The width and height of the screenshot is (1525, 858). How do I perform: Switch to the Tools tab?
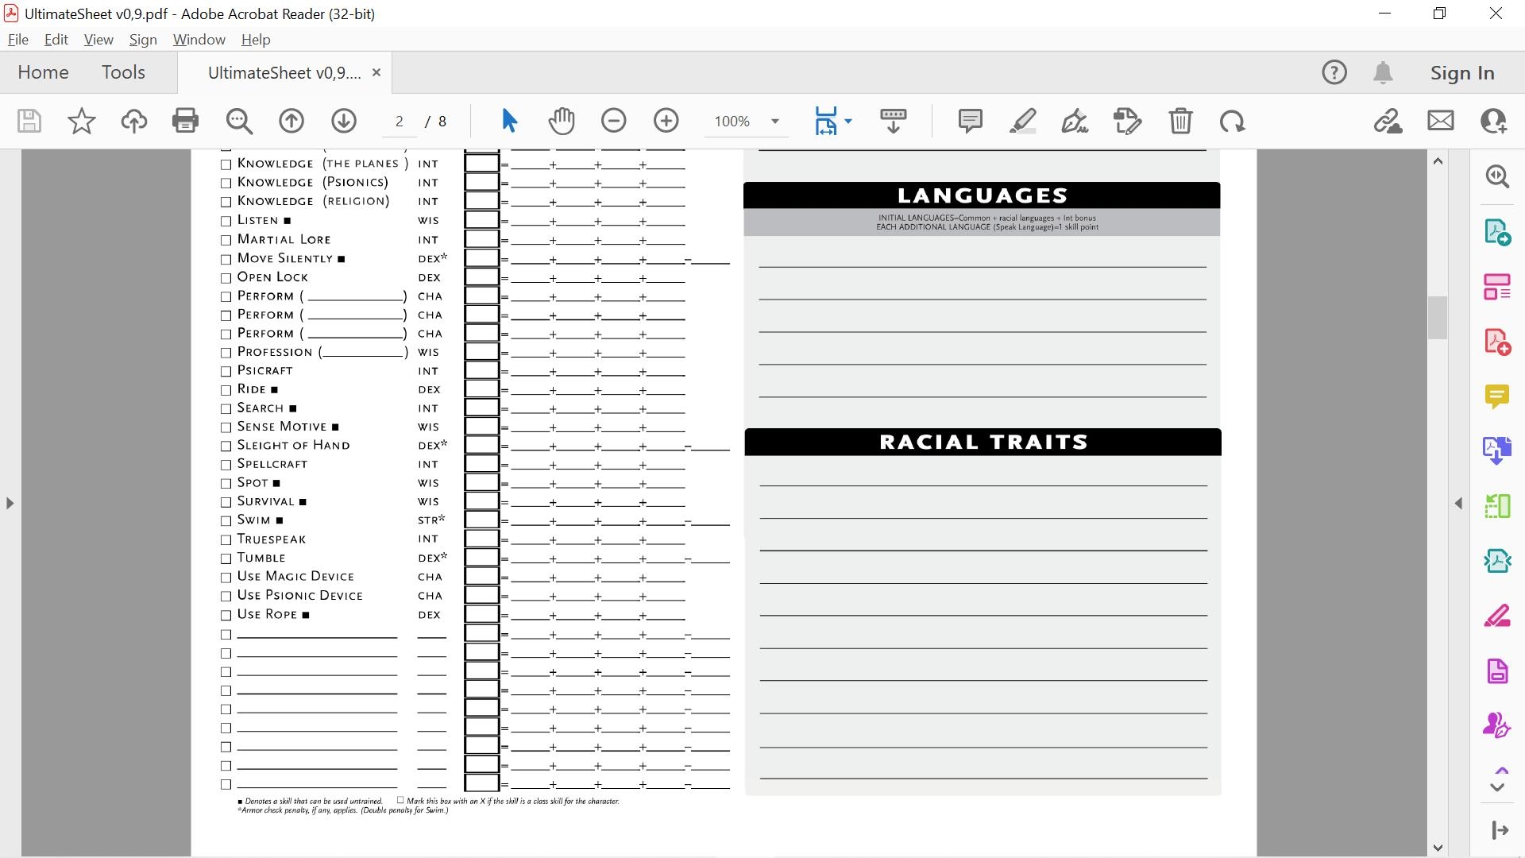point(123,72)
